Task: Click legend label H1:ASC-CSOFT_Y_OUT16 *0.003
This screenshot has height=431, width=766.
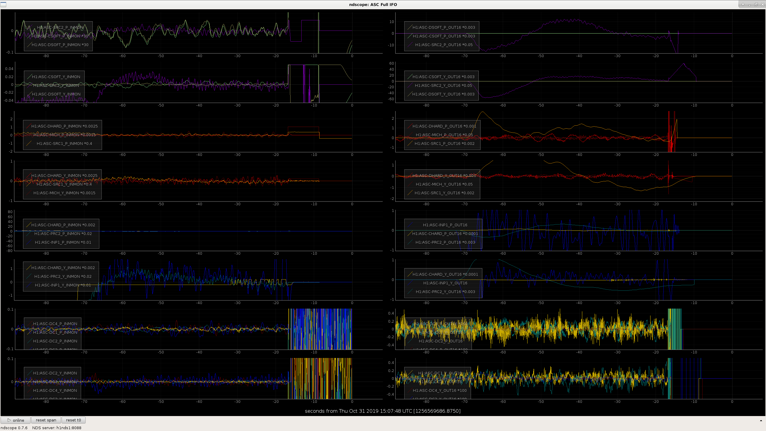Action: pyautogui.click(x=443, y=77)
